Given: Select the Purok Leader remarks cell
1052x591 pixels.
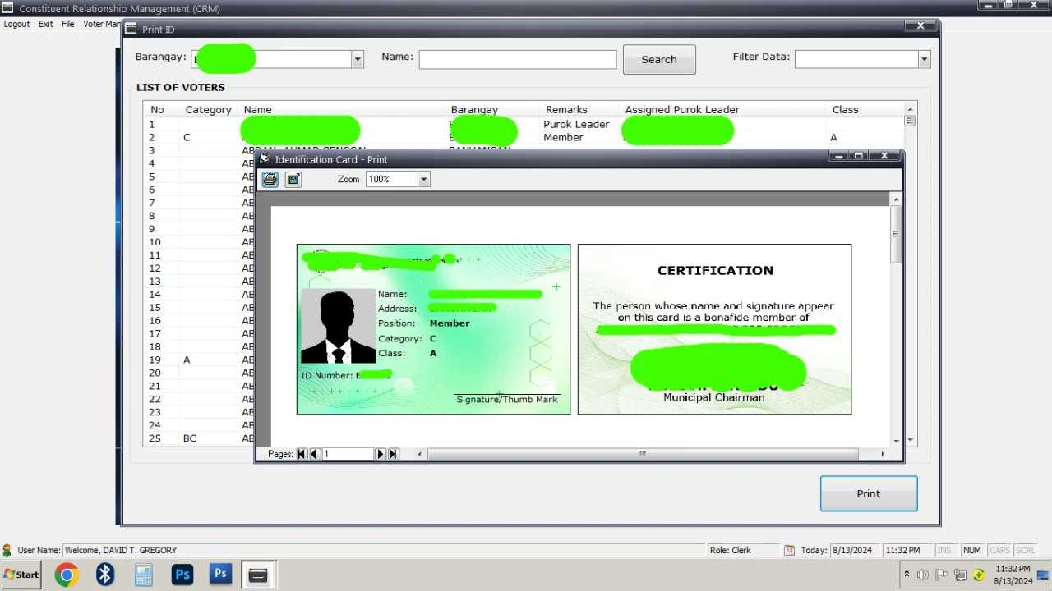Looking at the screenshot, I should [576, 124].
